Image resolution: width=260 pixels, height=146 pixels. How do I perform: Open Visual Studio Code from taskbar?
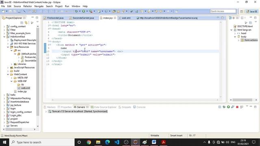(117, 142)
